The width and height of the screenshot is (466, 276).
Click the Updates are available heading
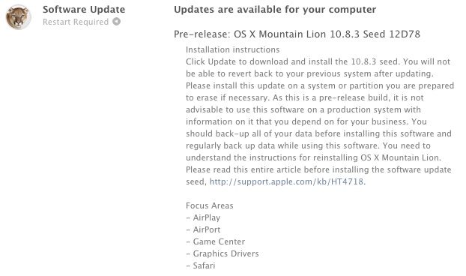[x=275, y=10]
